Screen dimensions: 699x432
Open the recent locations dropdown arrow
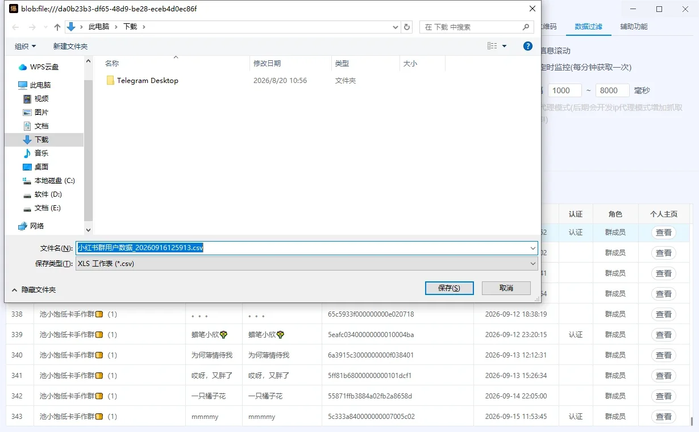pyautogui.click(x=45, y=27)
